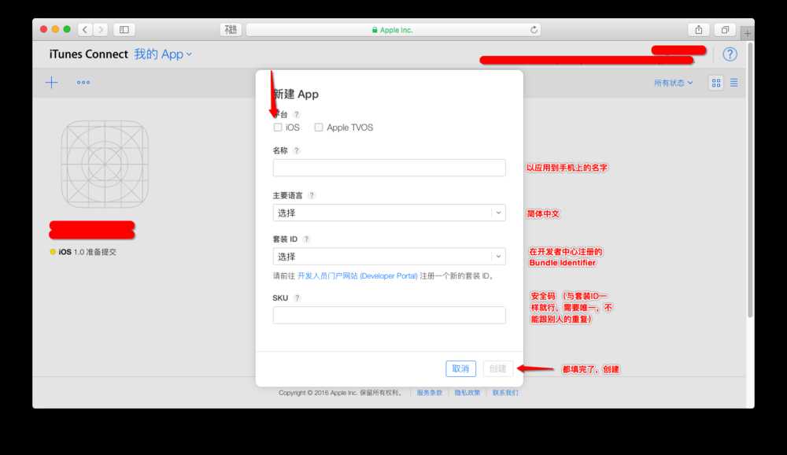The image size is (787, 455).
Task: Switch to list view icon
Action: pos(733,83)
